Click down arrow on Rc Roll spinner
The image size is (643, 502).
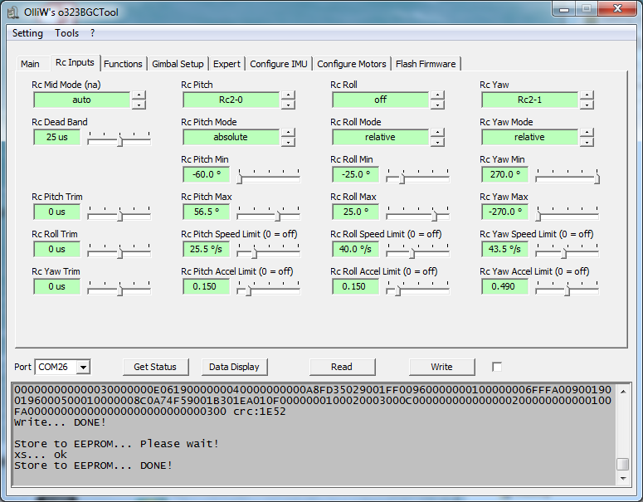click(x=437, y=105)
